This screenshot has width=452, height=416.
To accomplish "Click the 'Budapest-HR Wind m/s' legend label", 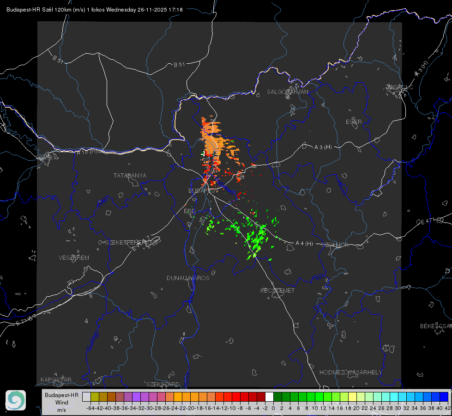I will click(62, 402).
